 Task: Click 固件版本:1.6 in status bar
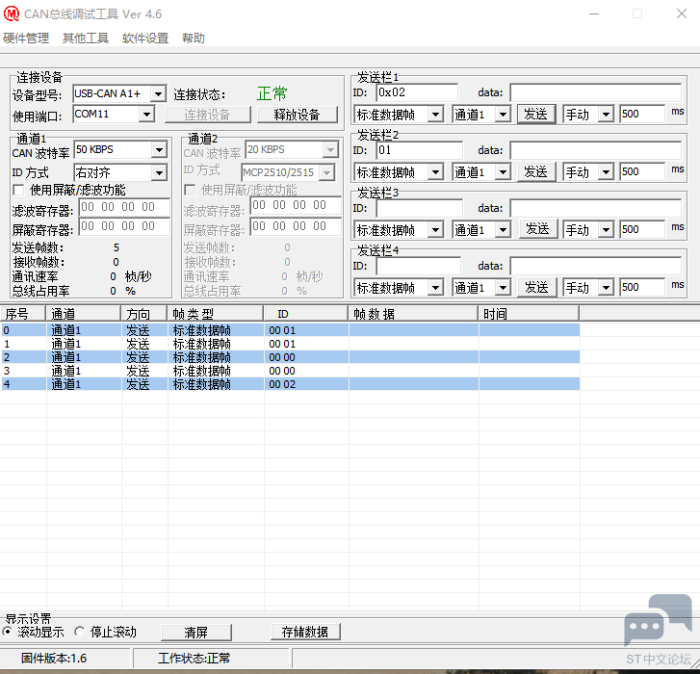pos(54,659)
